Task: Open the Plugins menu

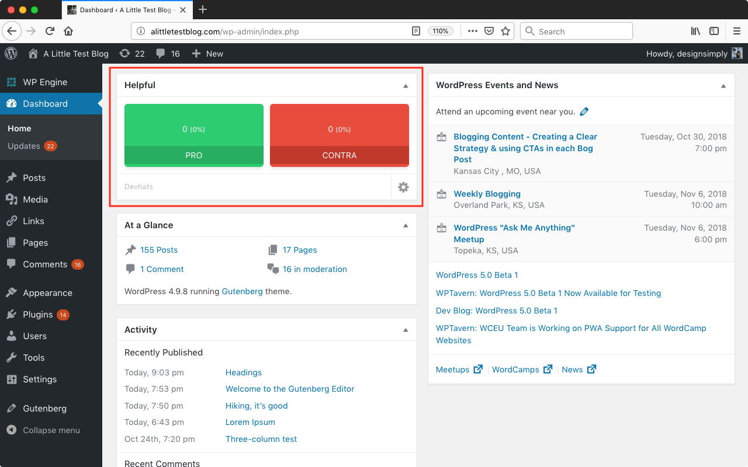Action: (x=51, y=315)
